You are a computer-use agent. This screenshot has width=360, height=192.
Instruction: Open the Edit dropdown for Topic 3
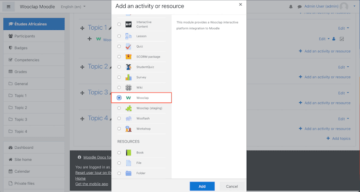click(344, 93)
